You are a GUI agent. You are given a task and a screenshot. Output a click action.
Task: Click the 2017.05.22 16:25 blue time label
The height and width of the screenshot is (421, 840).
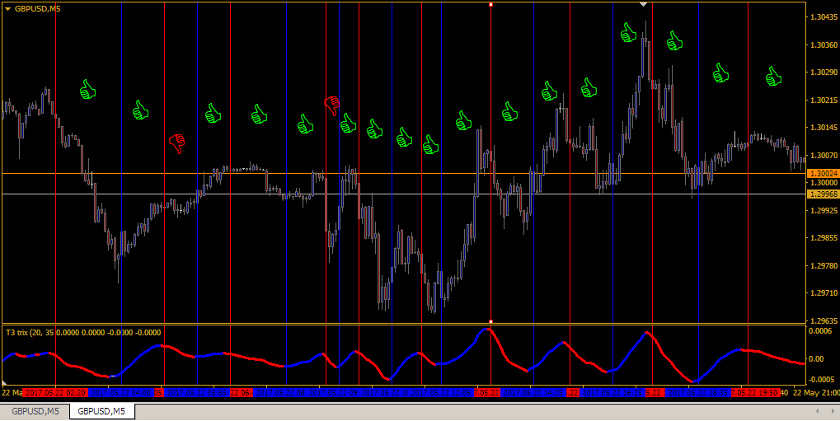[x=612, y=393]
